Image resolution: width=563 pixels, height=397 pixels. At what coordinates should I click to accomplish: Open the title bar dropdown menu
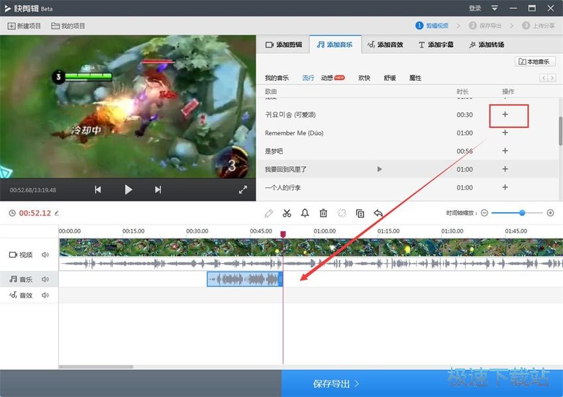tap(494, 8)
